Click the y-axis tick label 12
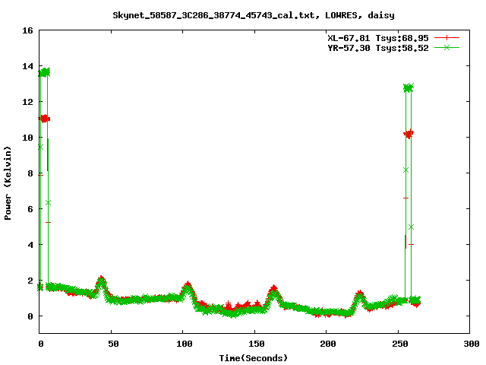Screen dimensions: 486x365 pyautogui.click(x=27, y=102)
